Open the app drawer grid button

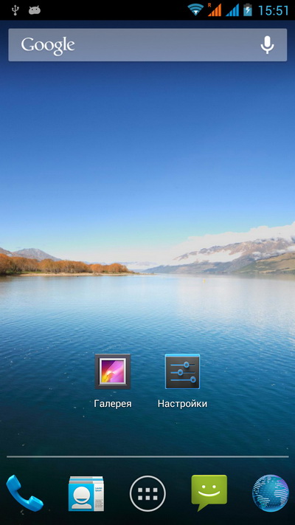click(147, 493)
